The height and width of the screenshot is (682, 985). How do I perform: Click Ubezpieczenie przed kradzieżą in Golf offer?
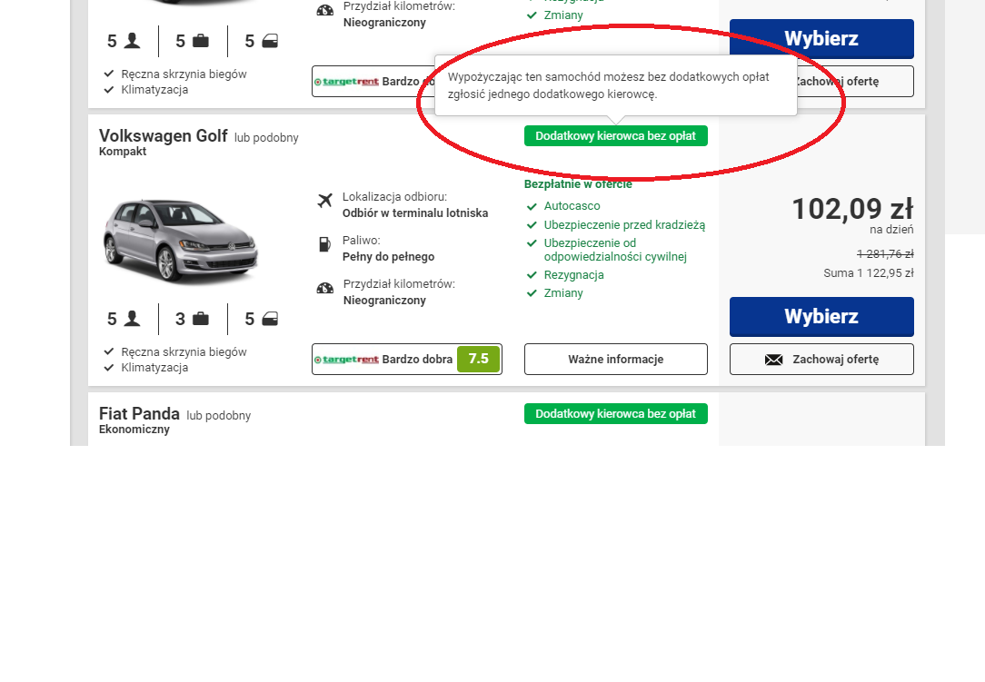(x=616, y=225)
